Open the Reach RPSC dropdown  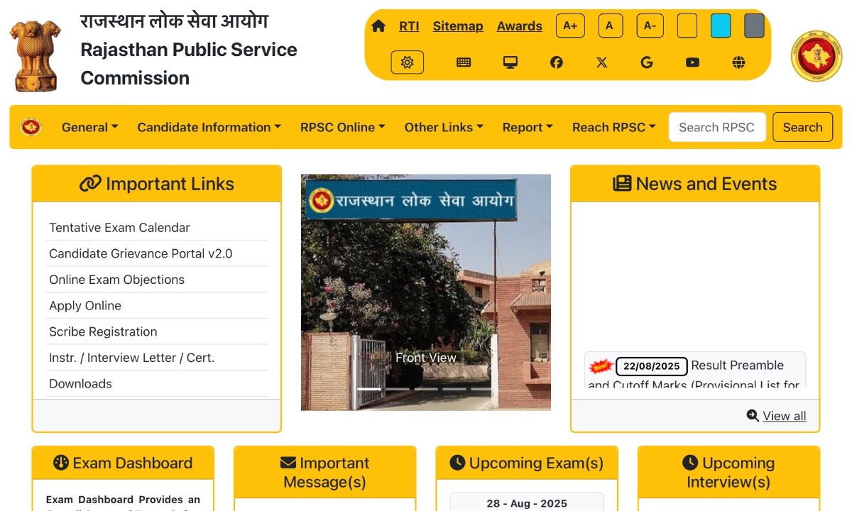tap(614, 127)
